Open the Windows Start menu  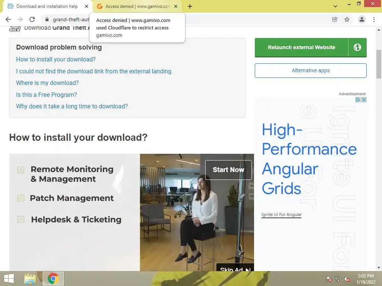(9, 279)
